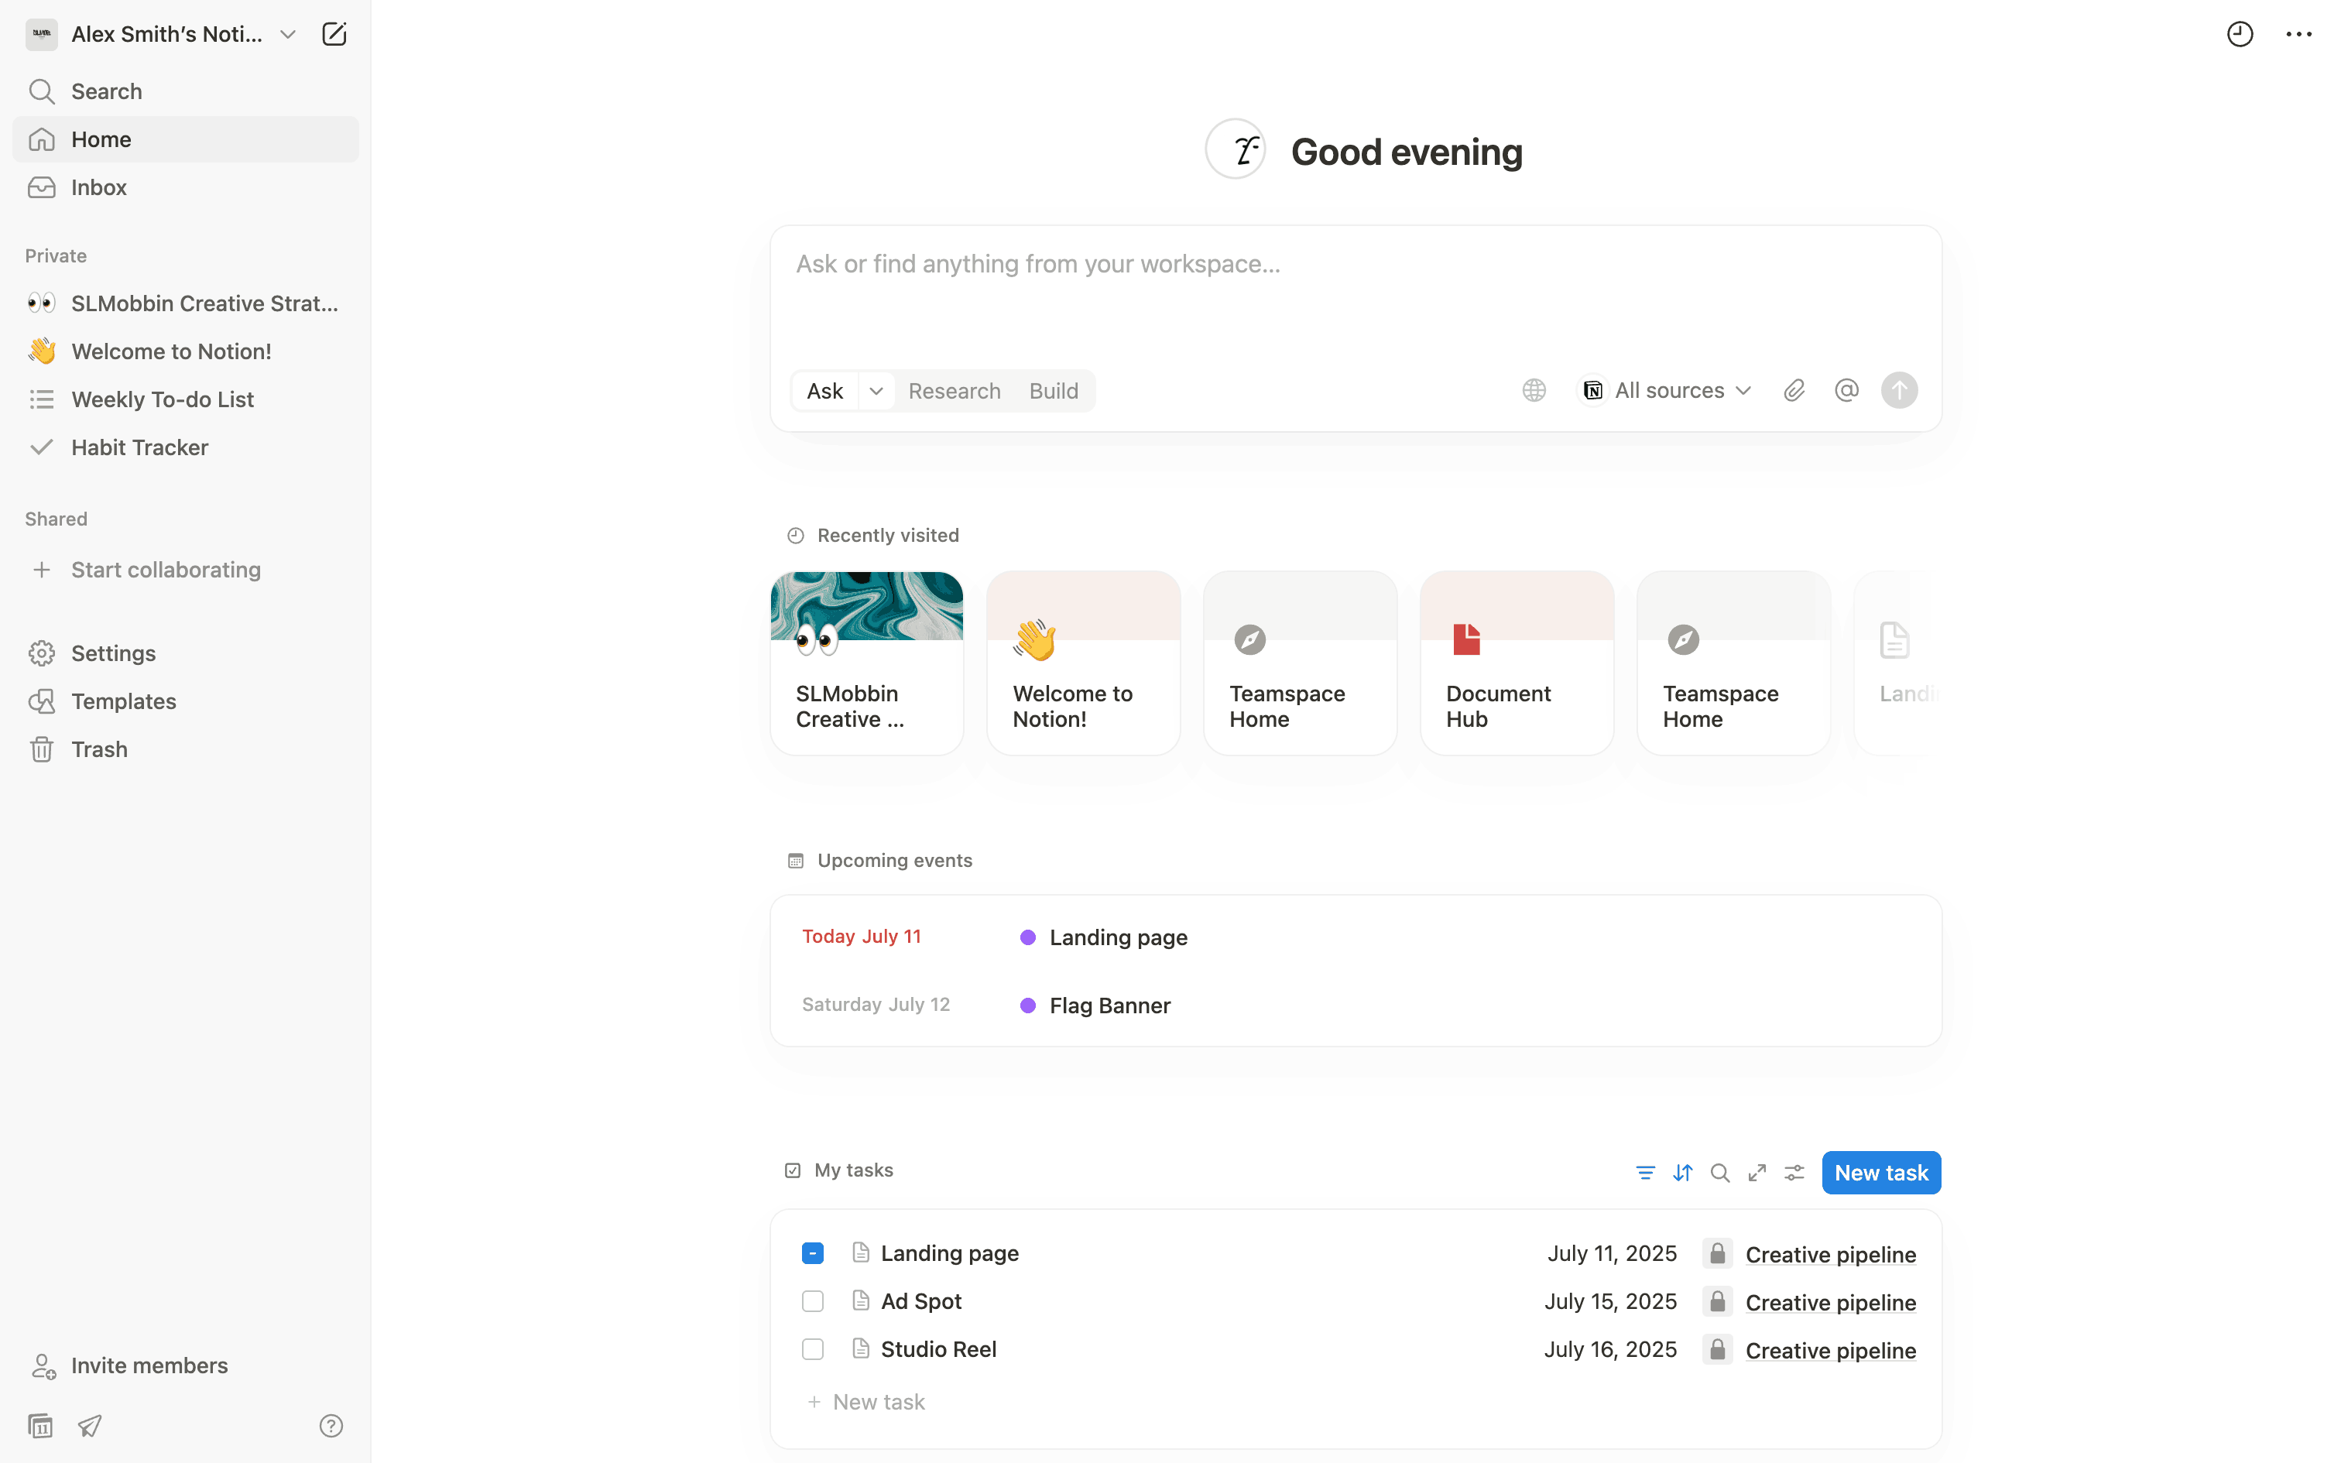This screenshot has height=1463, width=2341.
Task: Click the compose new page icon
Action: [x=334, y=35]
